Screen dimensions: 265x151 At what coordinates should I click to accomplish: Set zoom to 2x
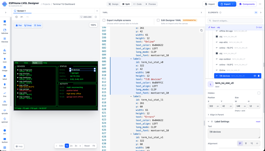pos(71,146)
